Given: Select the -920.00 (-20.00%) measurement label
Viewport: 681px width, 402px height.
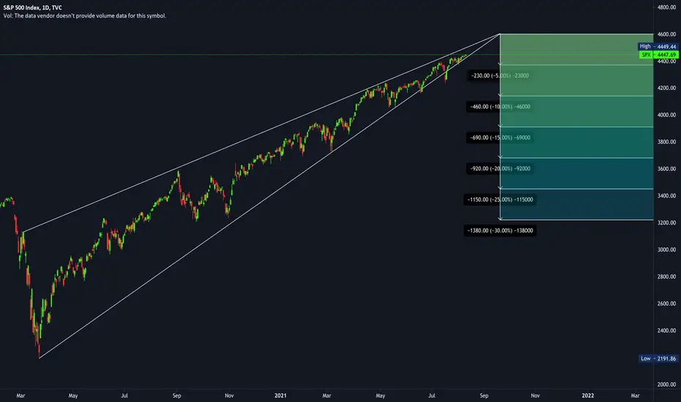Looking at the screenshot, I should 500,169.
